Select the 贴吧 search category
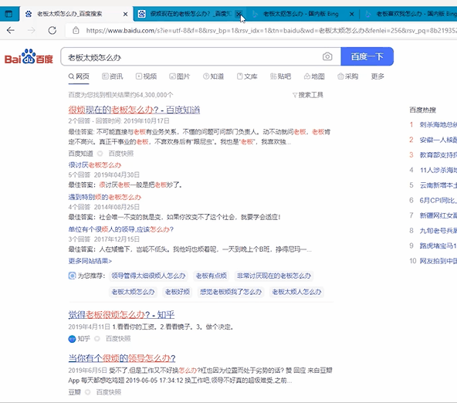 [x=281, y=76]
